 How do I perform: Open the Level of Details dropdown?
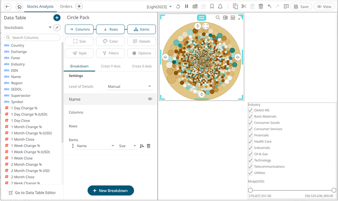tap(130, 86)
